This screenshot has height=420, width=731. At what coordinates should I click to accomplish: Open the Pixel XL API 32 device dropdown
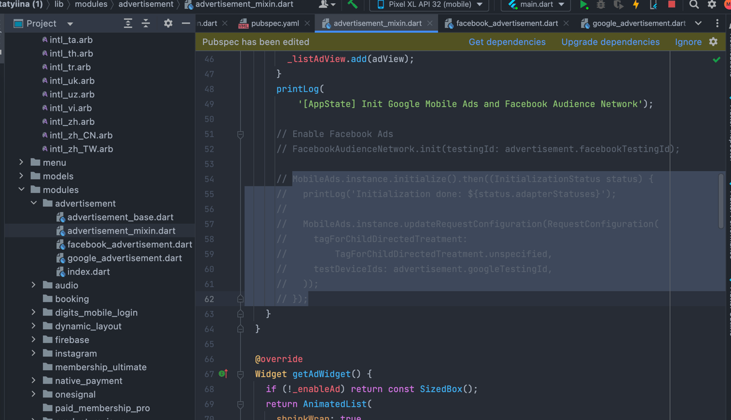click(430, 5)
